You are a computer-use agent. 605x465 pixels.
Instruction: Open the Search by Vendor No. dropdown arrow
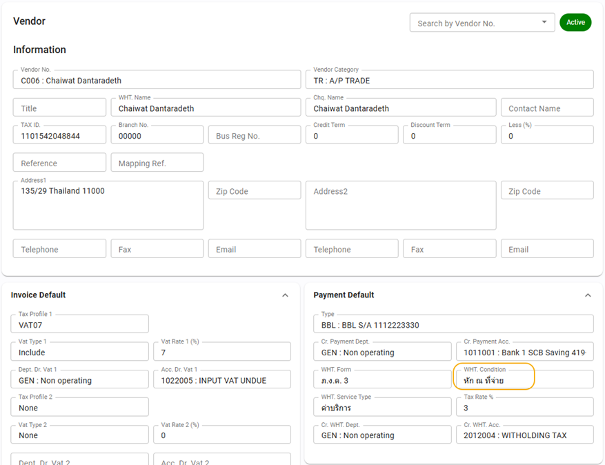pos(544,23)
